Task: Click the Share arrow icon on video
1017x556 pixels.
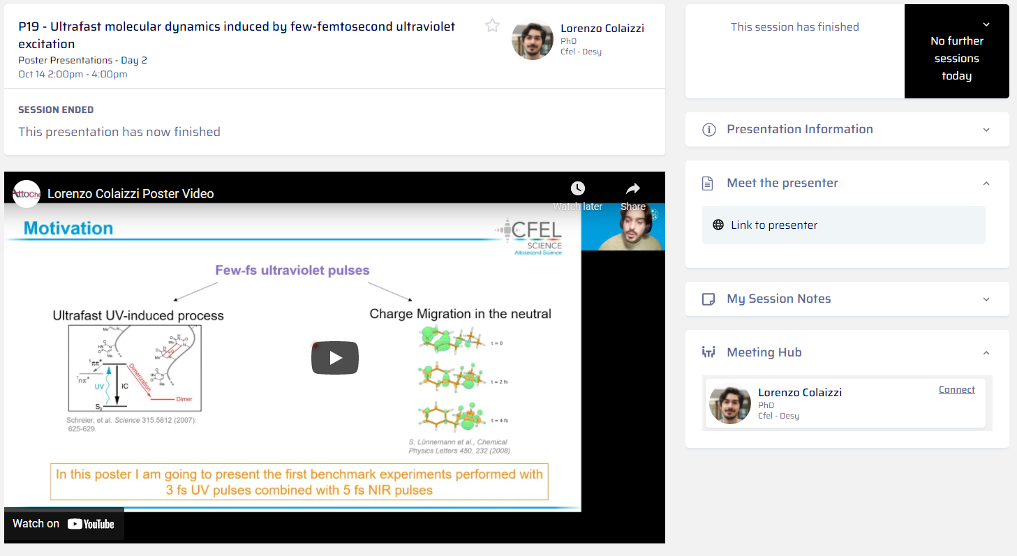Action: pos(632,189)
